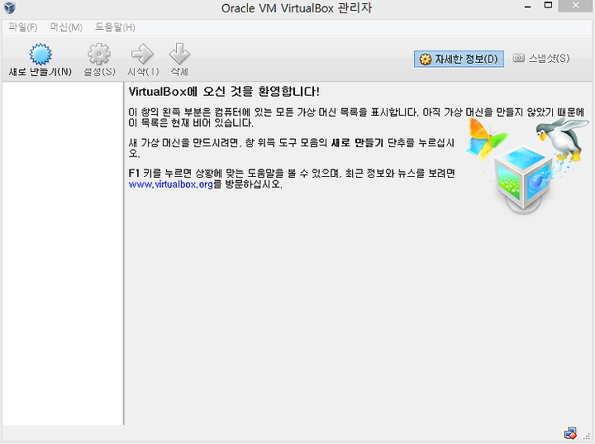The height and width of the screenshot is (444, 595).
Task: Close the Oracle VM VirtualBox 관리자 window
Action: pyautogui.click(x=576, y=5)
